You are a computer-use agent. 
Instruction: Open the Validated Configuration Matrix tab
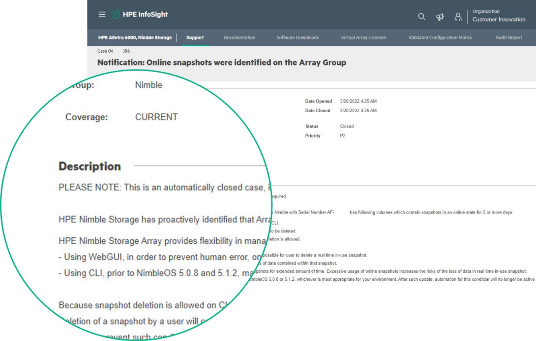(x=440, y=37)
